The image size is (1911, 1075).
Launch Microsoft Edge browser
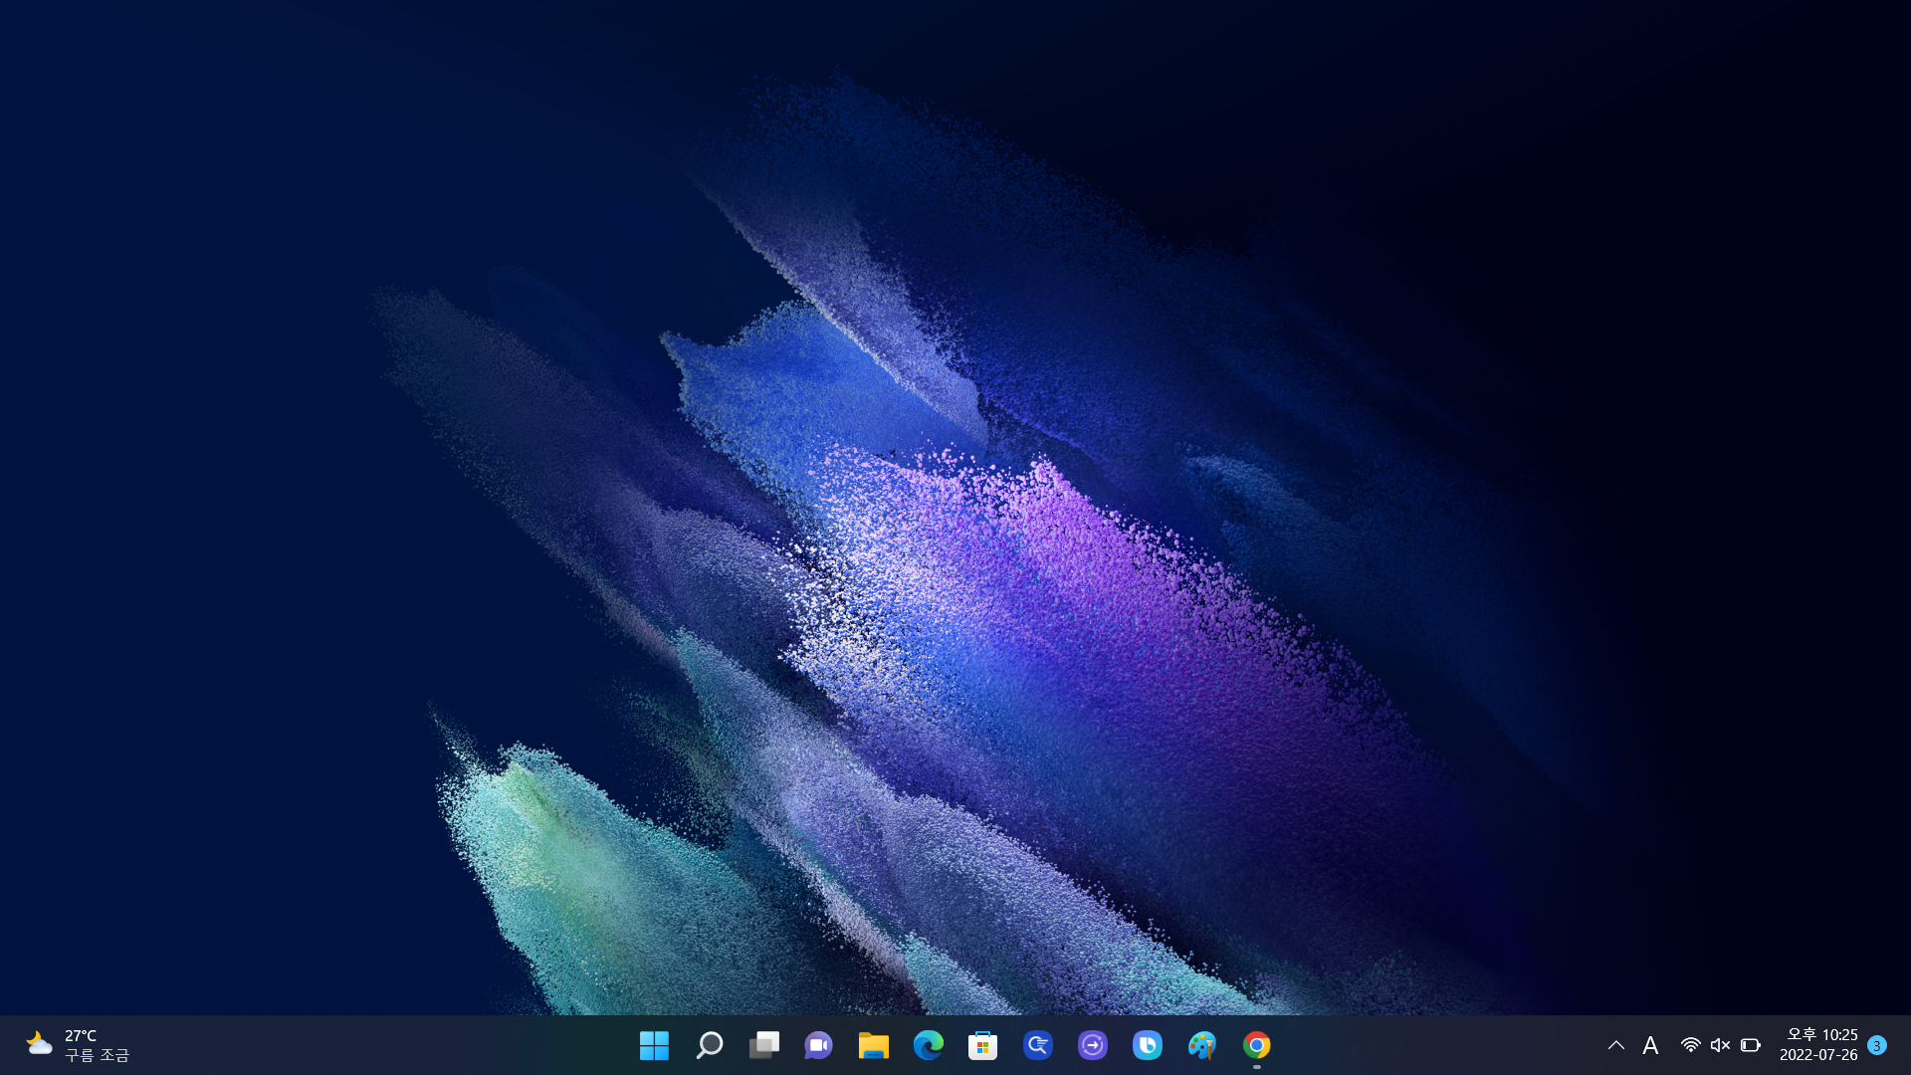pyautogui.click(x=928, y=1045)
